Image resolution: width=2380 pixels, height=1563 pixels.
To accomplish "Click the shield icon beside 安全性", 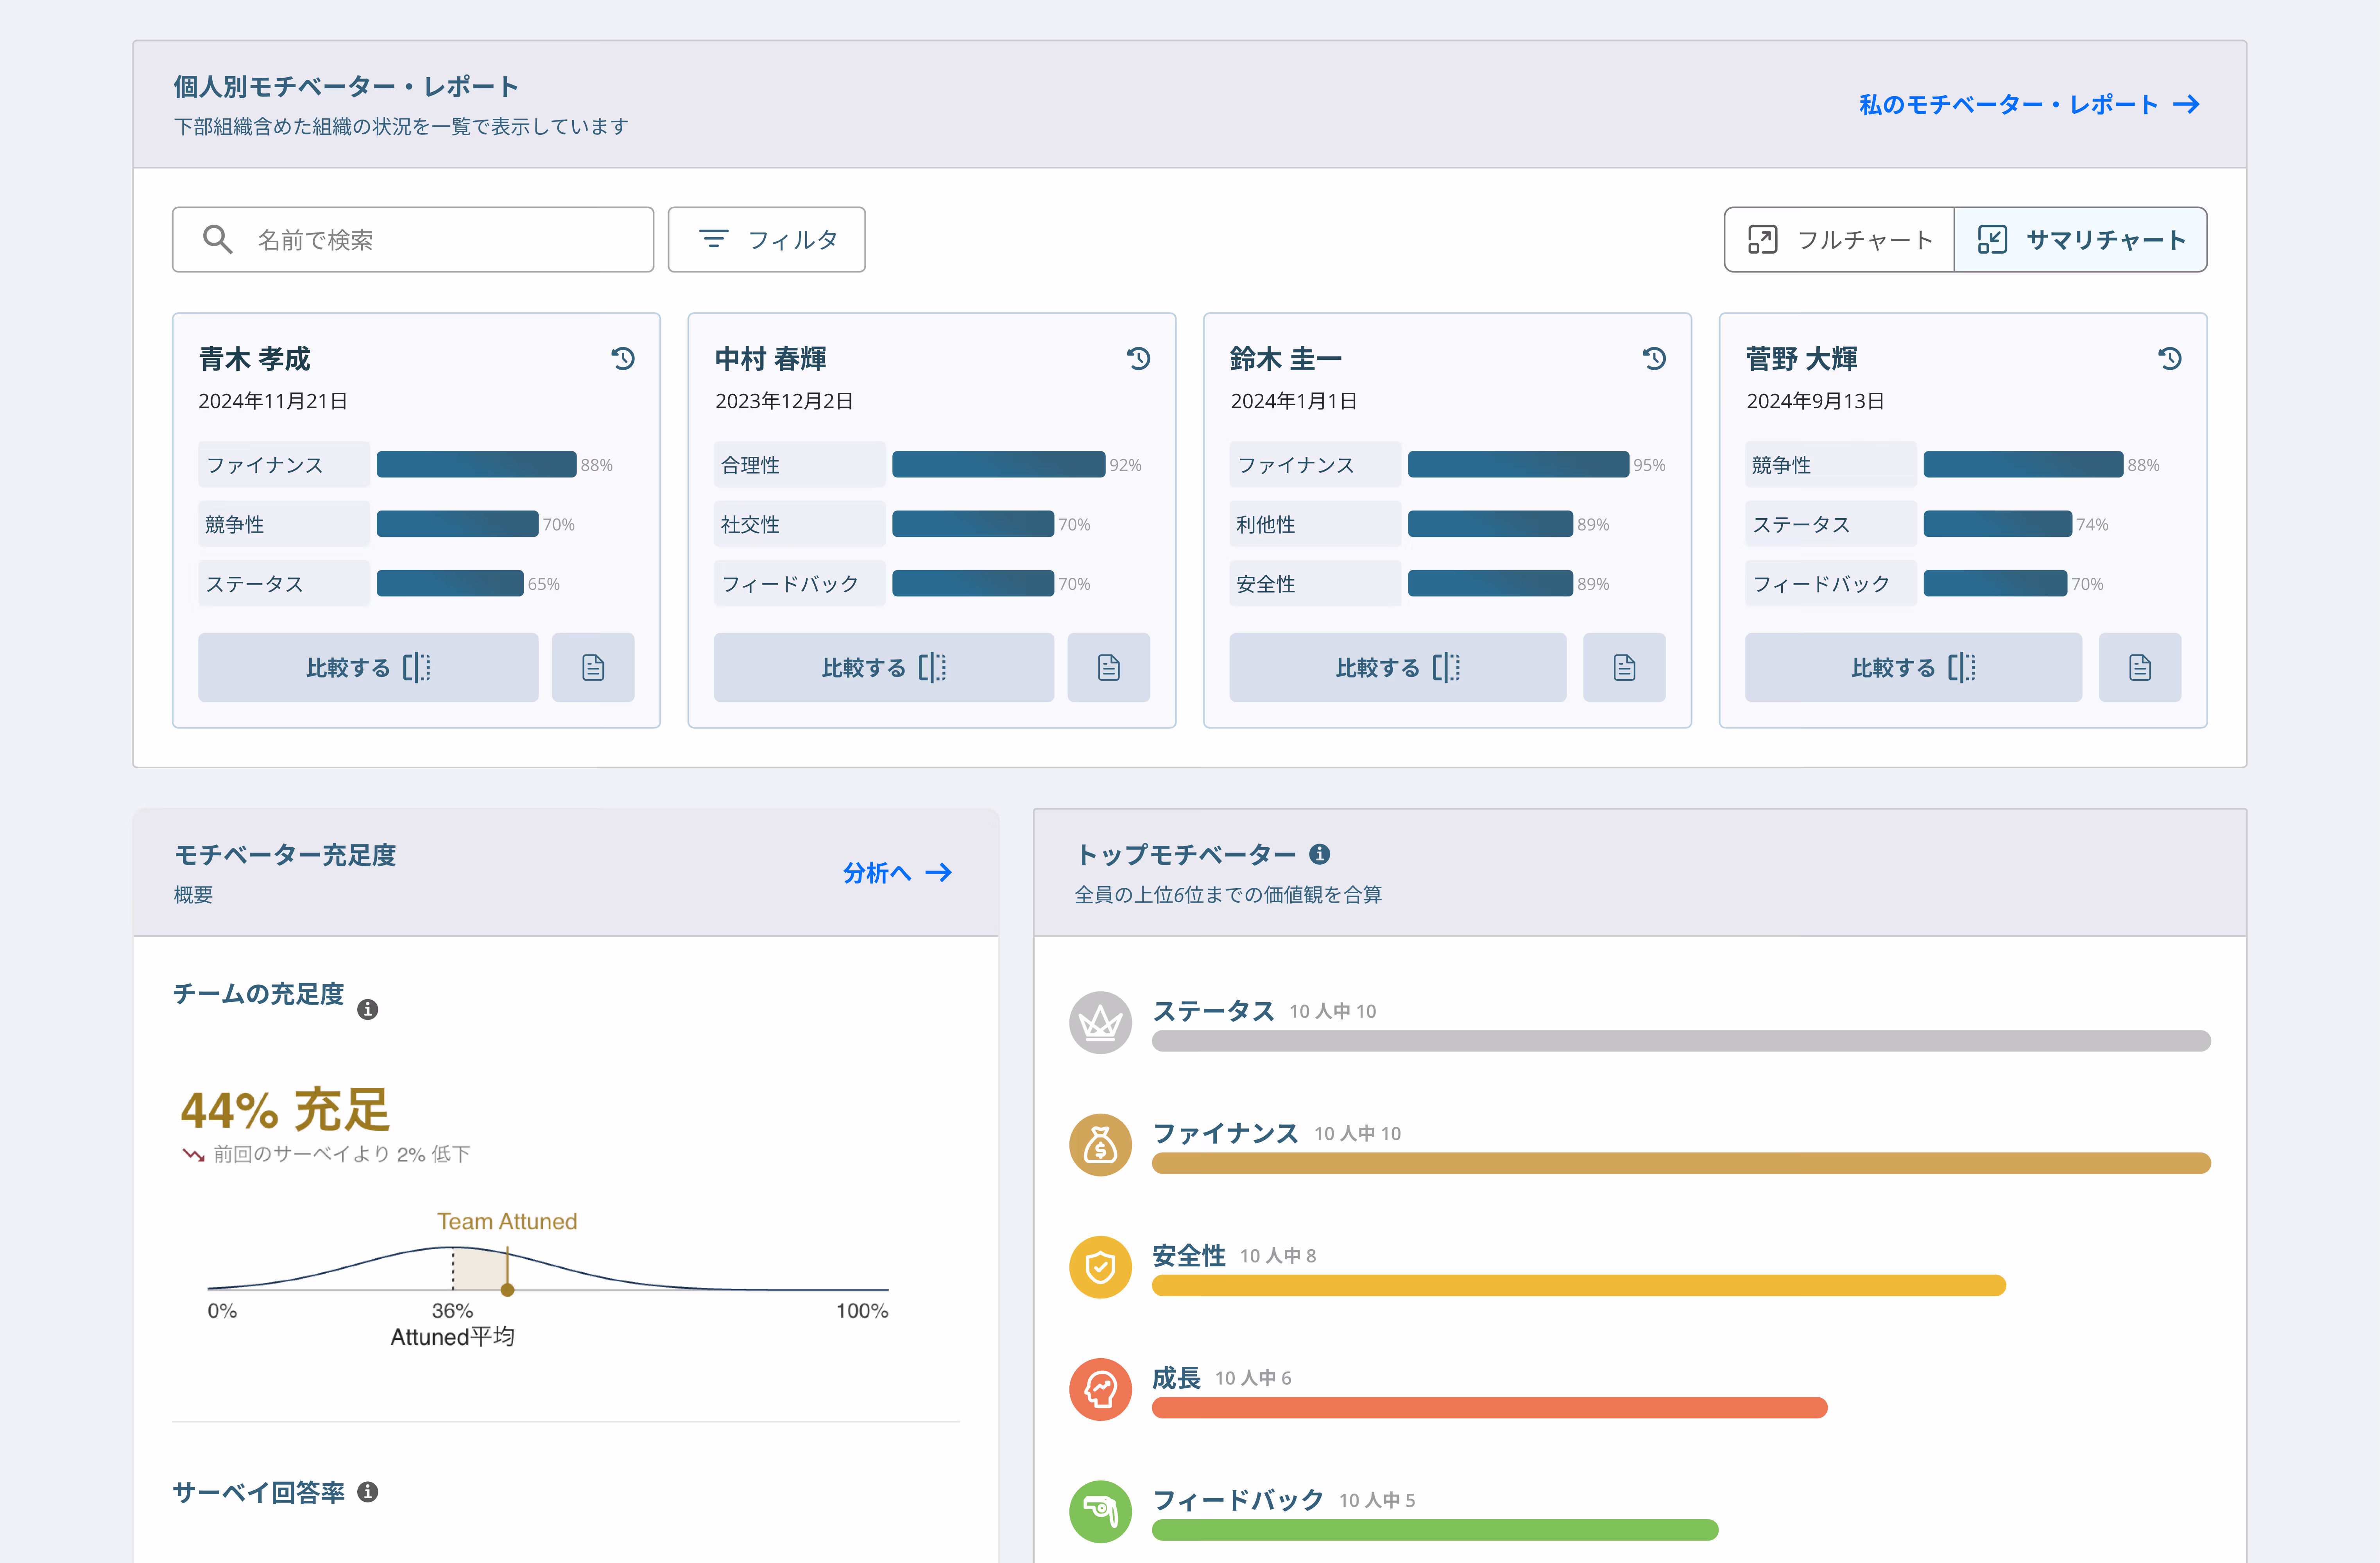I will [x=1100, y=1267].
